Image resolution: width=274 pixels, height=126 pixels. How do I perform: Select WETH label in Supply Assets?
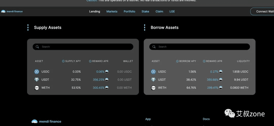46,88
